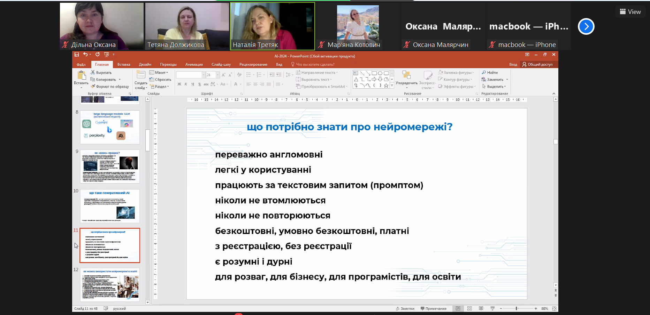Open the font size combo box arrow
650x315 pixels.
(217, 75)
